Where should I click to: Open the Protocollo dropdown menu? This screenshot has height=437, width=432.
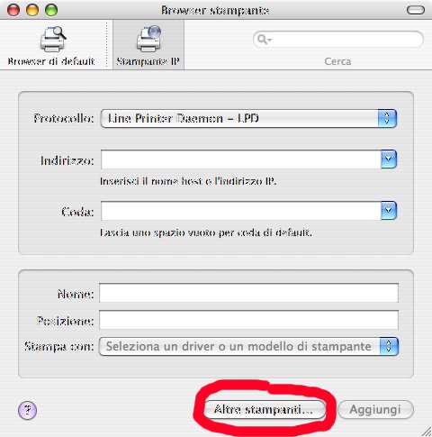pyautogui.click(x=248, y=119)
